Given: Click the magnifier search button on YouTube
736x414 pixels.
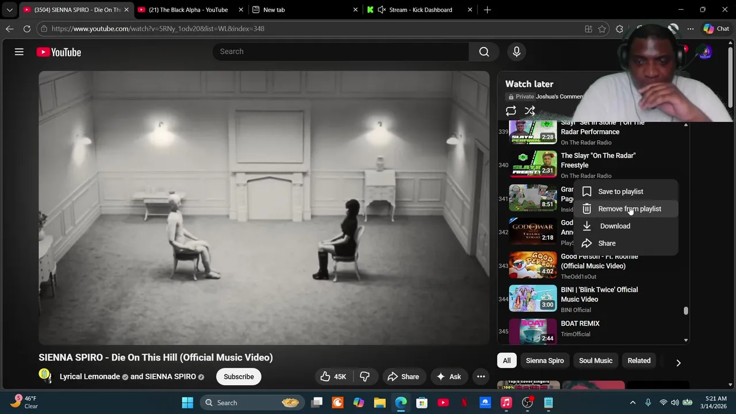Looking at the screenshot, I should click(x=484, y=52).
